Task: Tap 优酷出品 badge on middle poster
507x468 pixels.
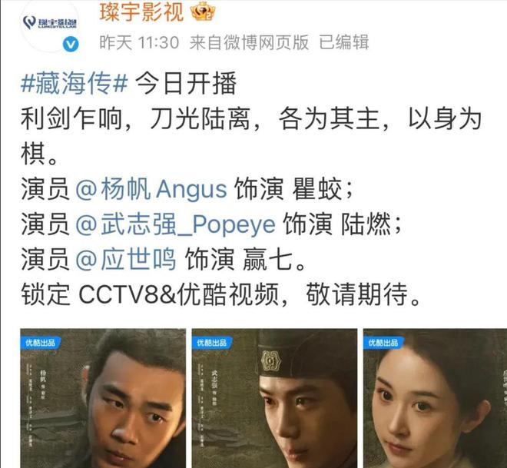Action: 211,343
